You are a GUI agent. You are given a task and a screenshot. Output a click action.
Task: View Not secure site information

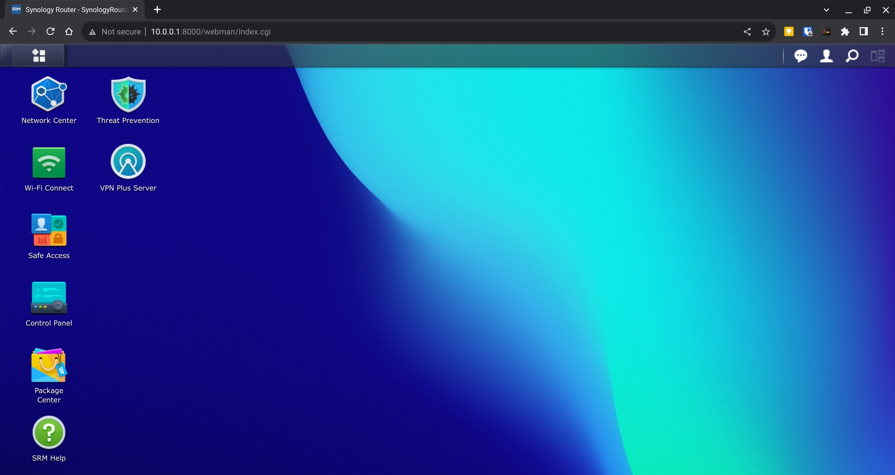(x=115, y=32)
